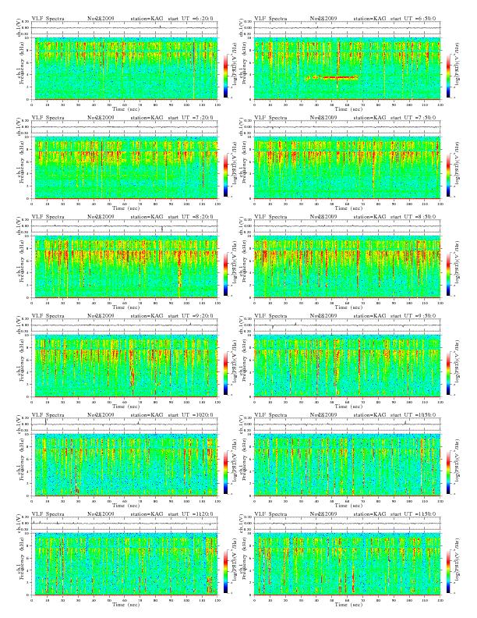Image resolution: width=477 pixels, height=618 pixels.
Task: Open the spectrogram starting UT 7:50:0
Action: point(347,168)
